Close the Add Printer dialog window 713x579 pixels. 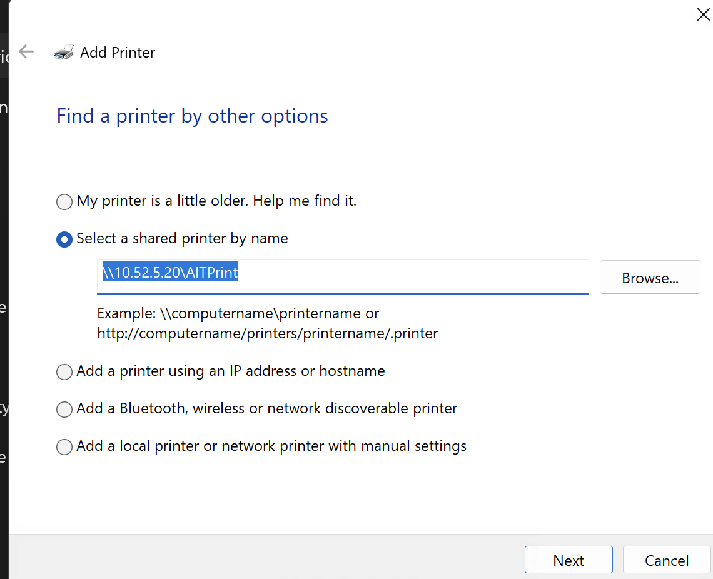point(703,15)
